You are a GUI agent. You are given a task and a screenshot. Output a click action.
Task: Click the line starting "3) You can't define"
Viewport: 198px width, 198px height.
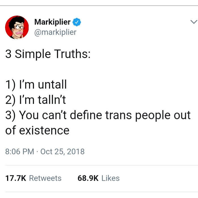(x=98, y=115)
